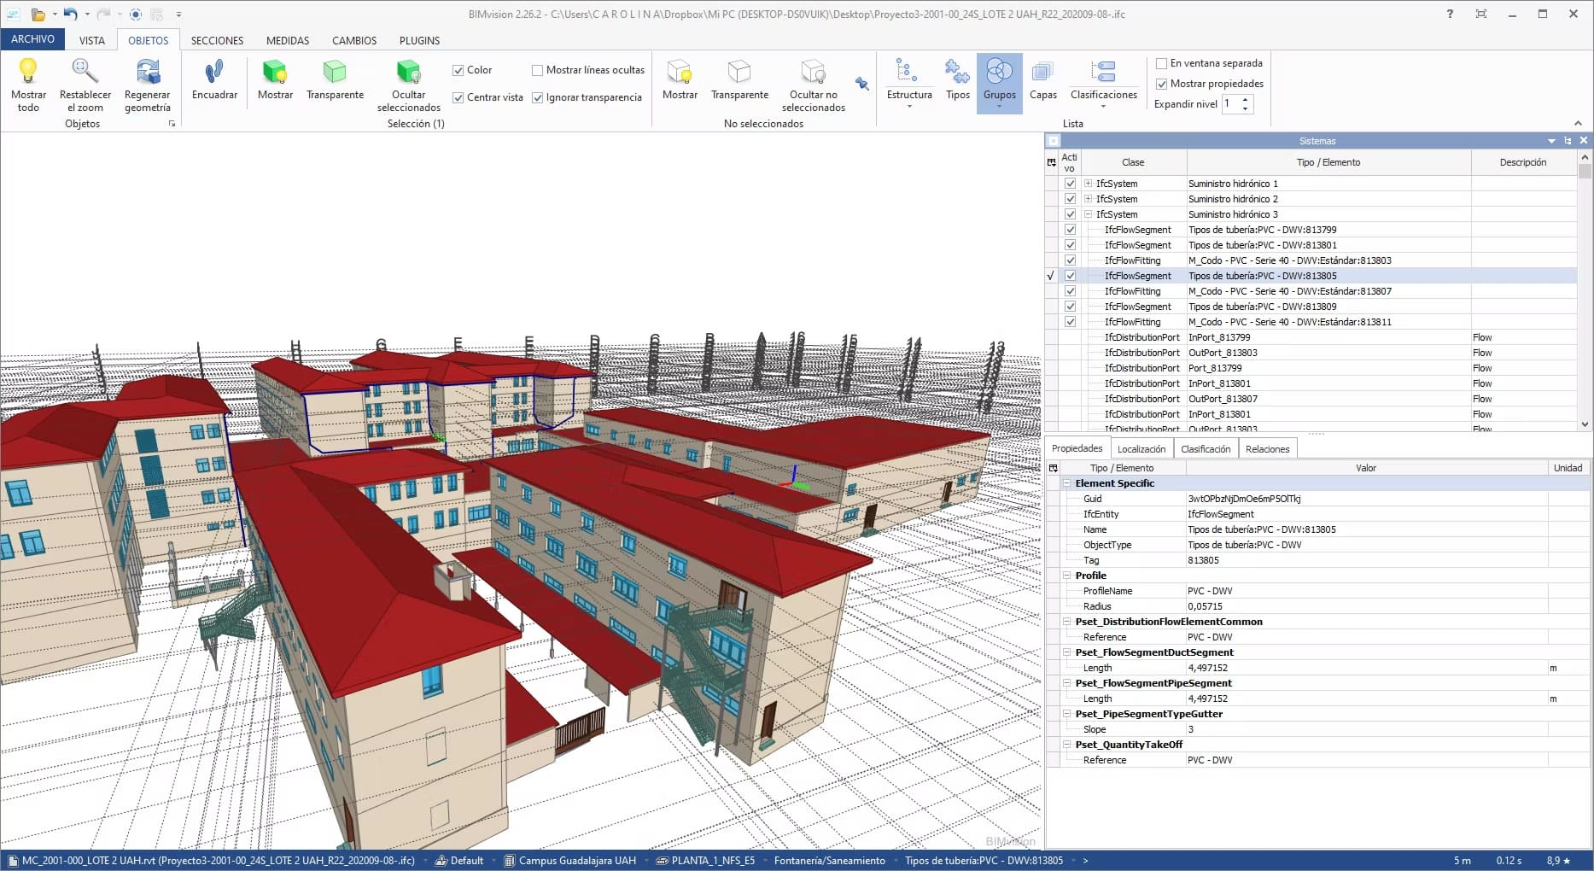Click the Sistemas panel vertical scrollbar
Viewport: 1594px width, 871px height.
pyautogui.click(x=1585, y=290)
